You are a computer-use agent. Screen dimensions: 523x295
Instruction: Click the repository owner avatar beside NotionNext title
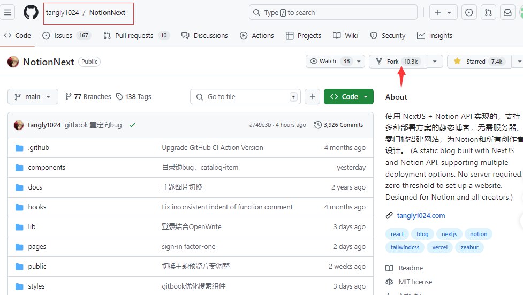click(x=13, y=62)
